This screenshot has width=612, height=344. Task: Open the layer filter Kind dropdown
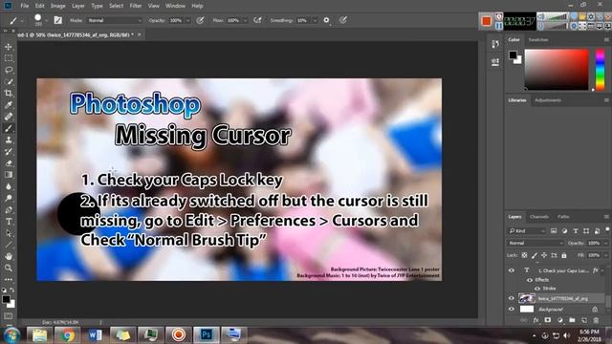526,231
